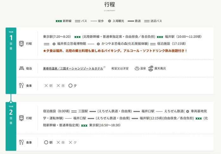Click the Day 2 train itinerary icon

(x=22, y=118)
